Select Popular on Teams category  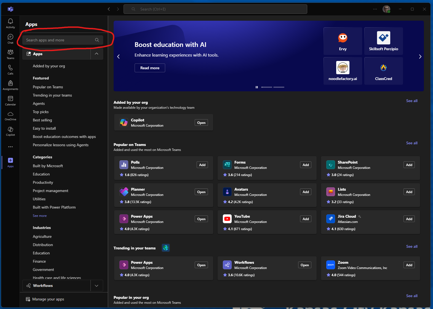48,87
